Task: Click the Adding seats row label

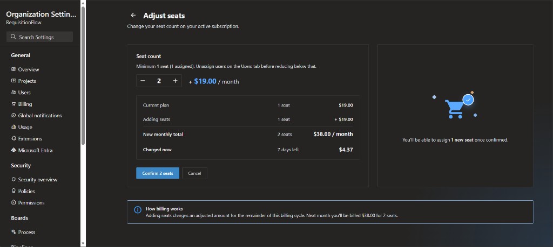Action: tap(156, 119)
